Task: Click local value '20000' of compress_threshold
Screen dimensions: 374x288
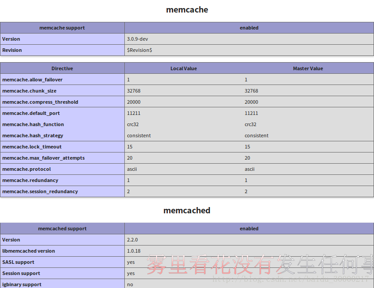Action: coord(134,102)
